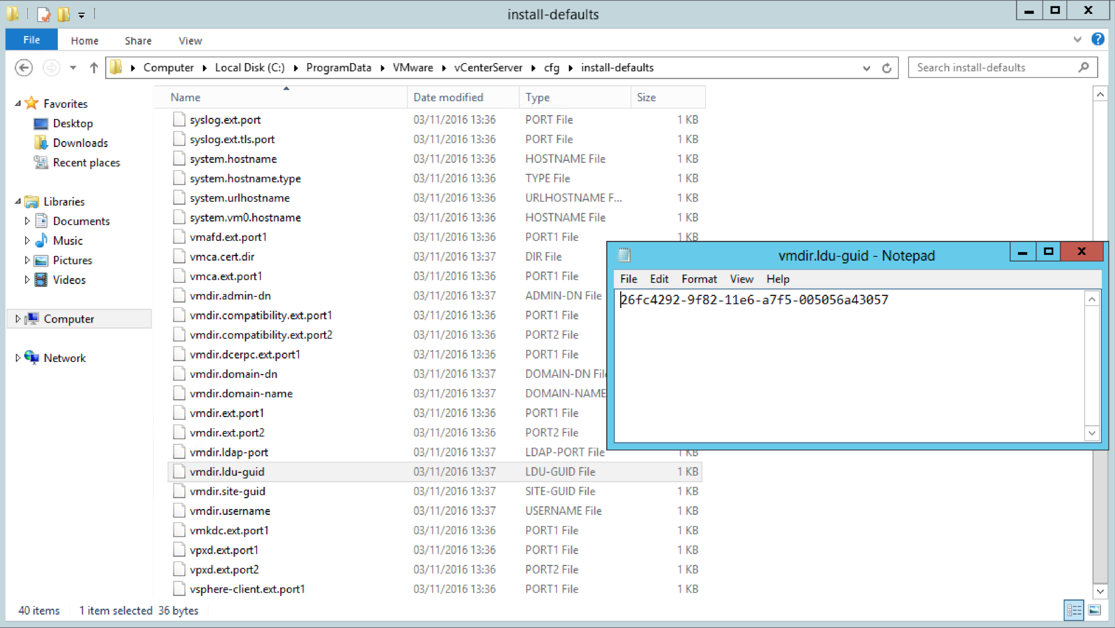This screenshot has height=628, width=1115.
Task: Expand the Documents library node
Action: pos(27,221)
